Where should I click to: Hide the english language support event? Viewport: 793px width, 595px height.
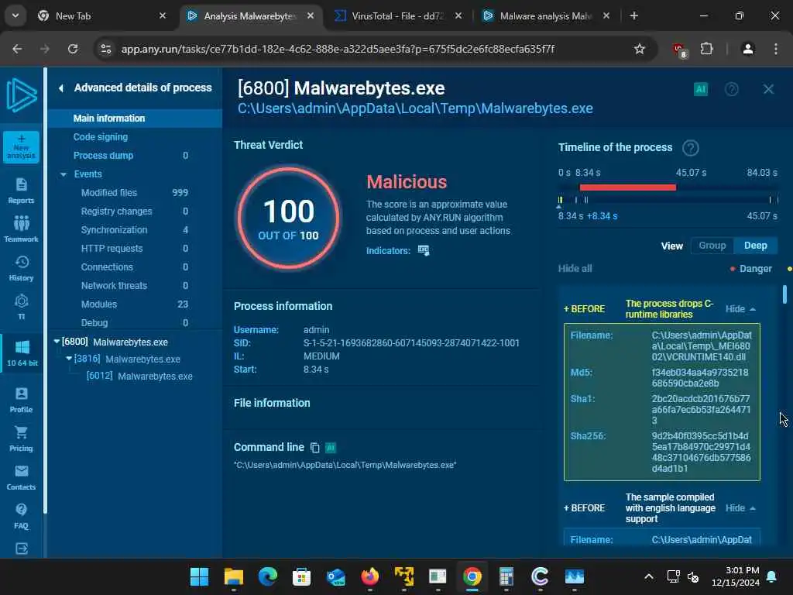click(x=740, y=508)
